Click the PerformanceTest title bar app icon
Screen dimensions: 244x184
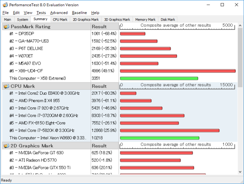click(5, 5)
